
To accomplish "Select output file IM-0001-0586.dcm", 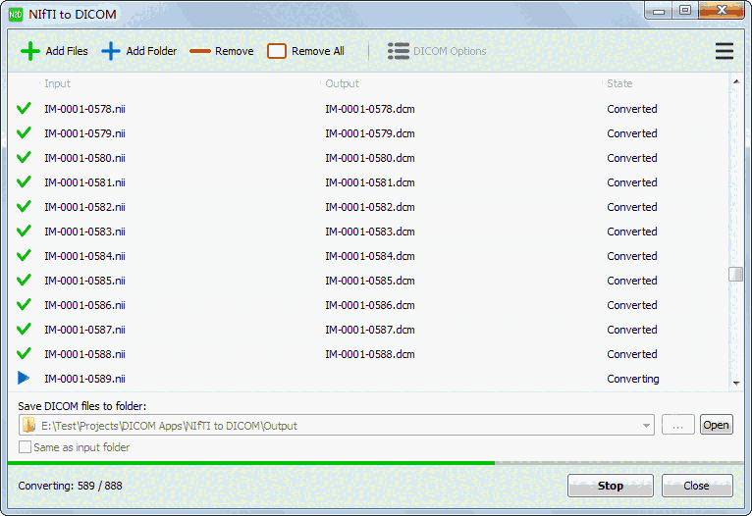I will coord(370,305).
